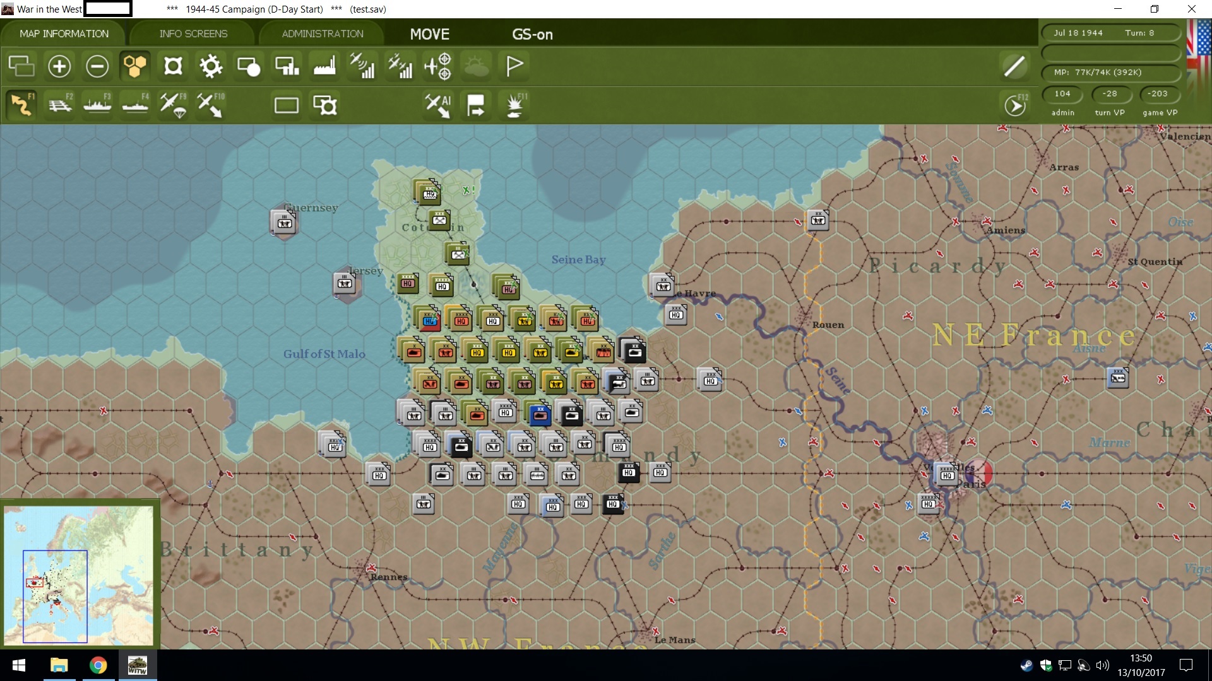Select the unit on Guernsey island

pyautogui.click(x=284, y=222)
